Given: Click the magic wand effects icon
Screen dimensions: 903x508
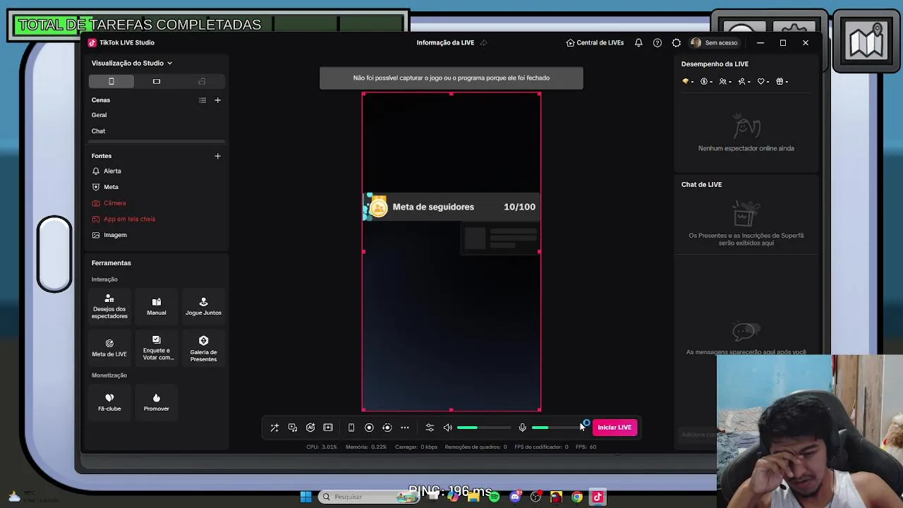Looking at the screenshot, I should click(x=274, y=428).
